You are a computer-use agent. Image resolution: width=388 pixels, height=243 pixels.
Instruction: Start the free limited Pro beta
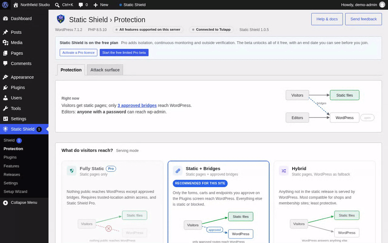point(124,53)
